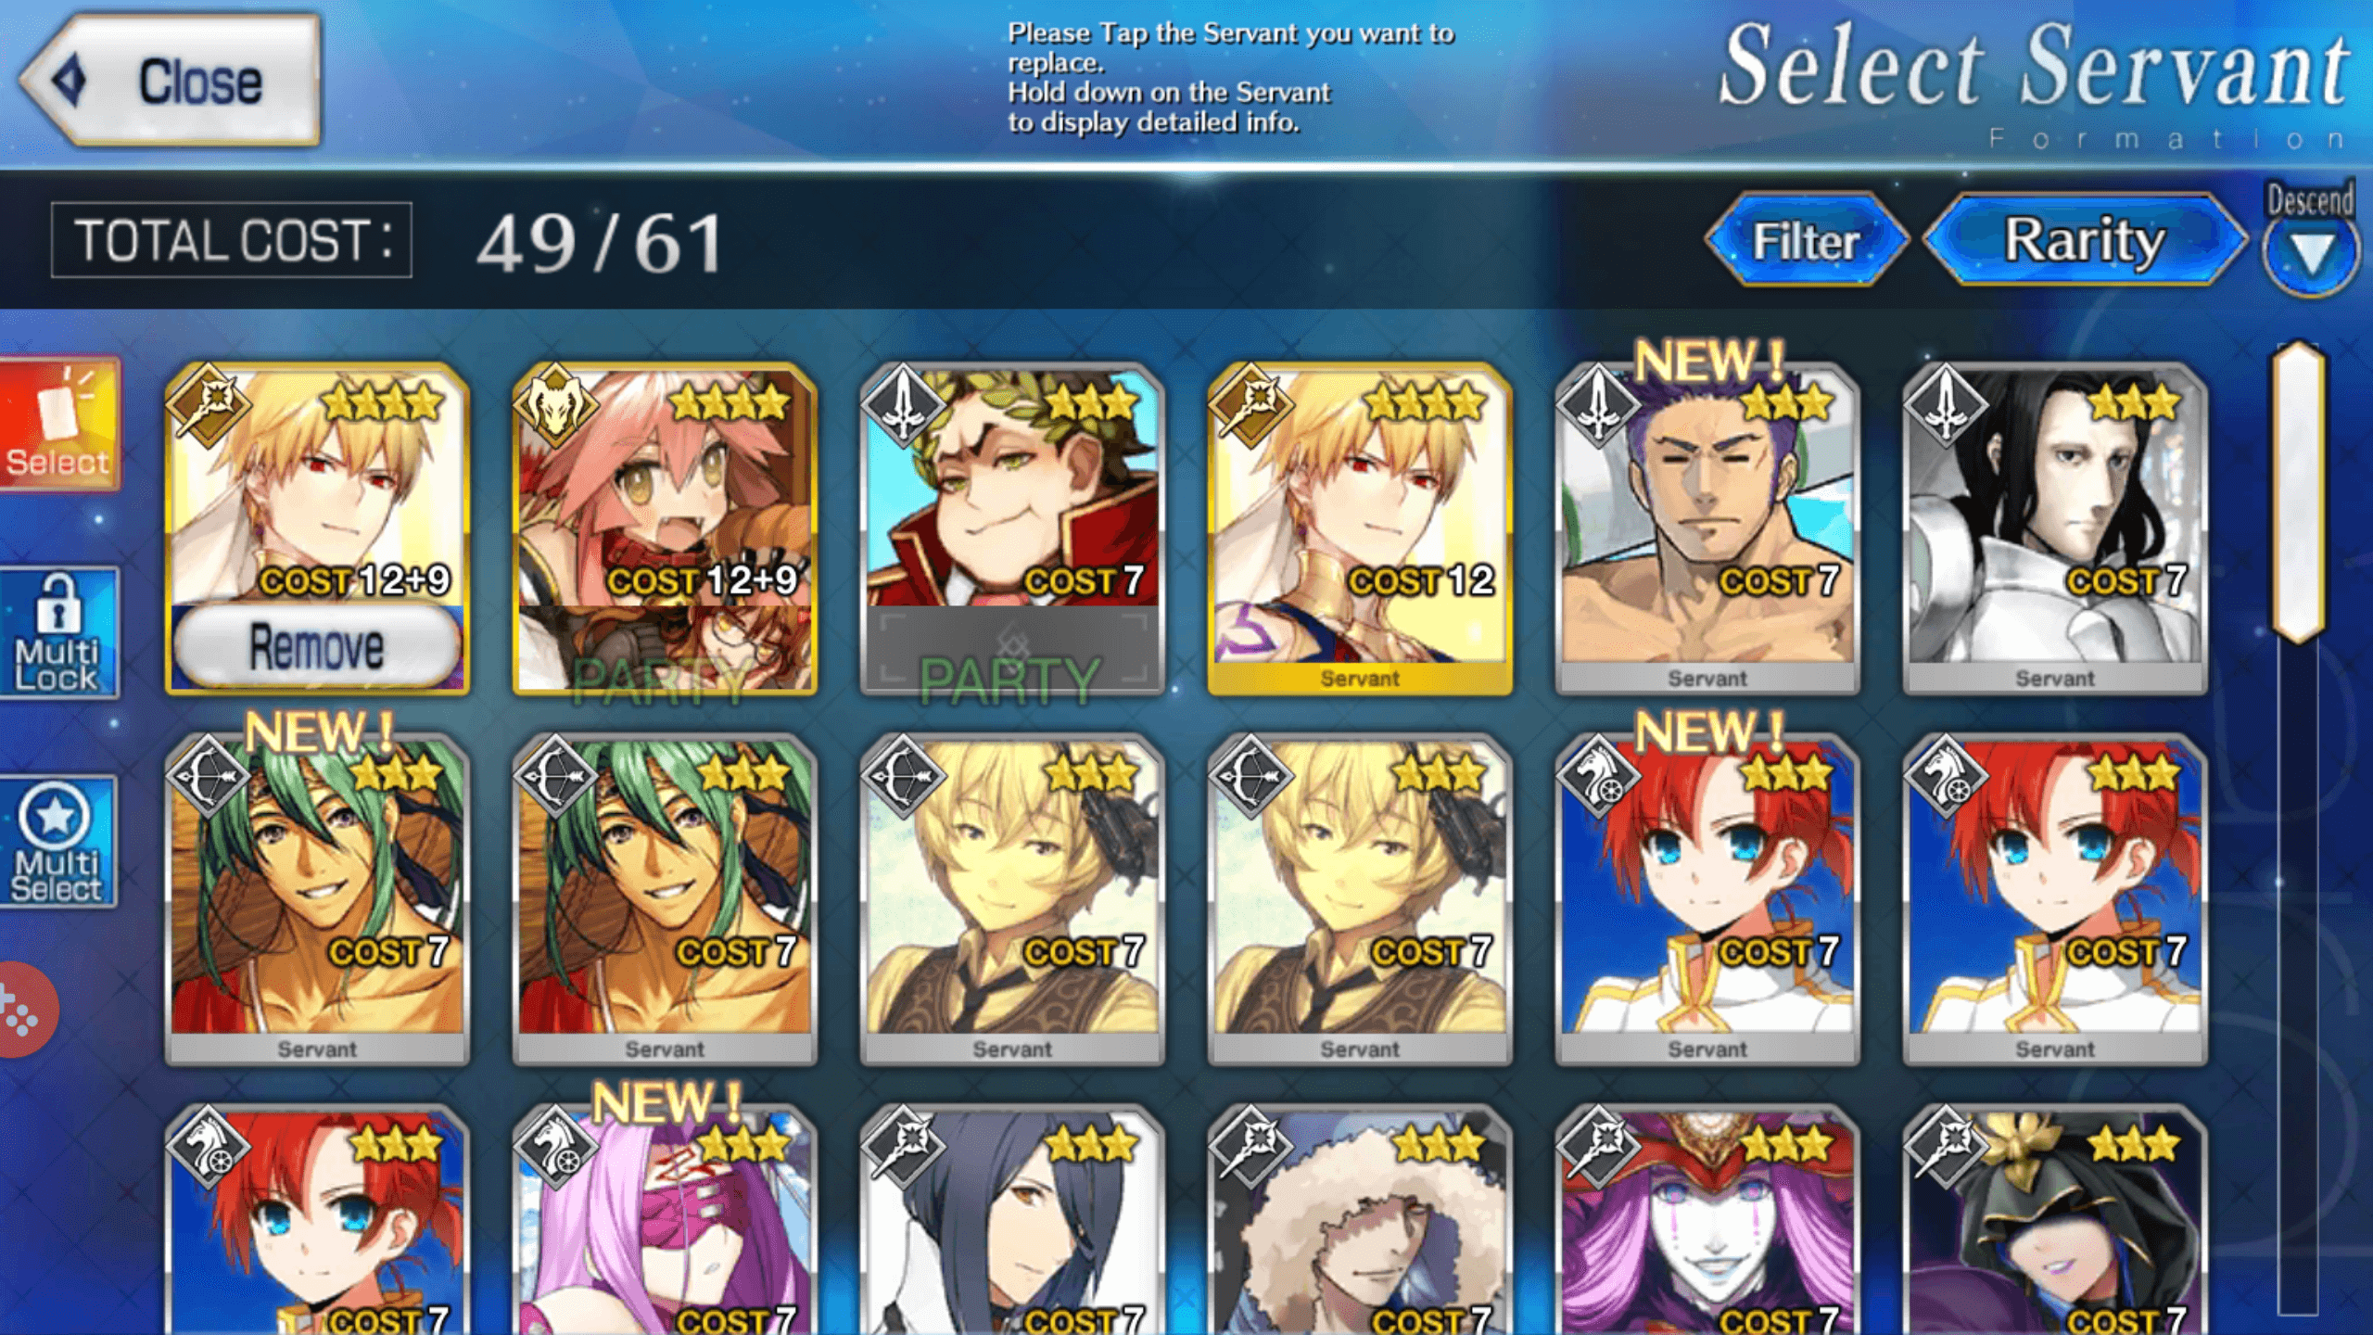Open the Filter options

1807,240
